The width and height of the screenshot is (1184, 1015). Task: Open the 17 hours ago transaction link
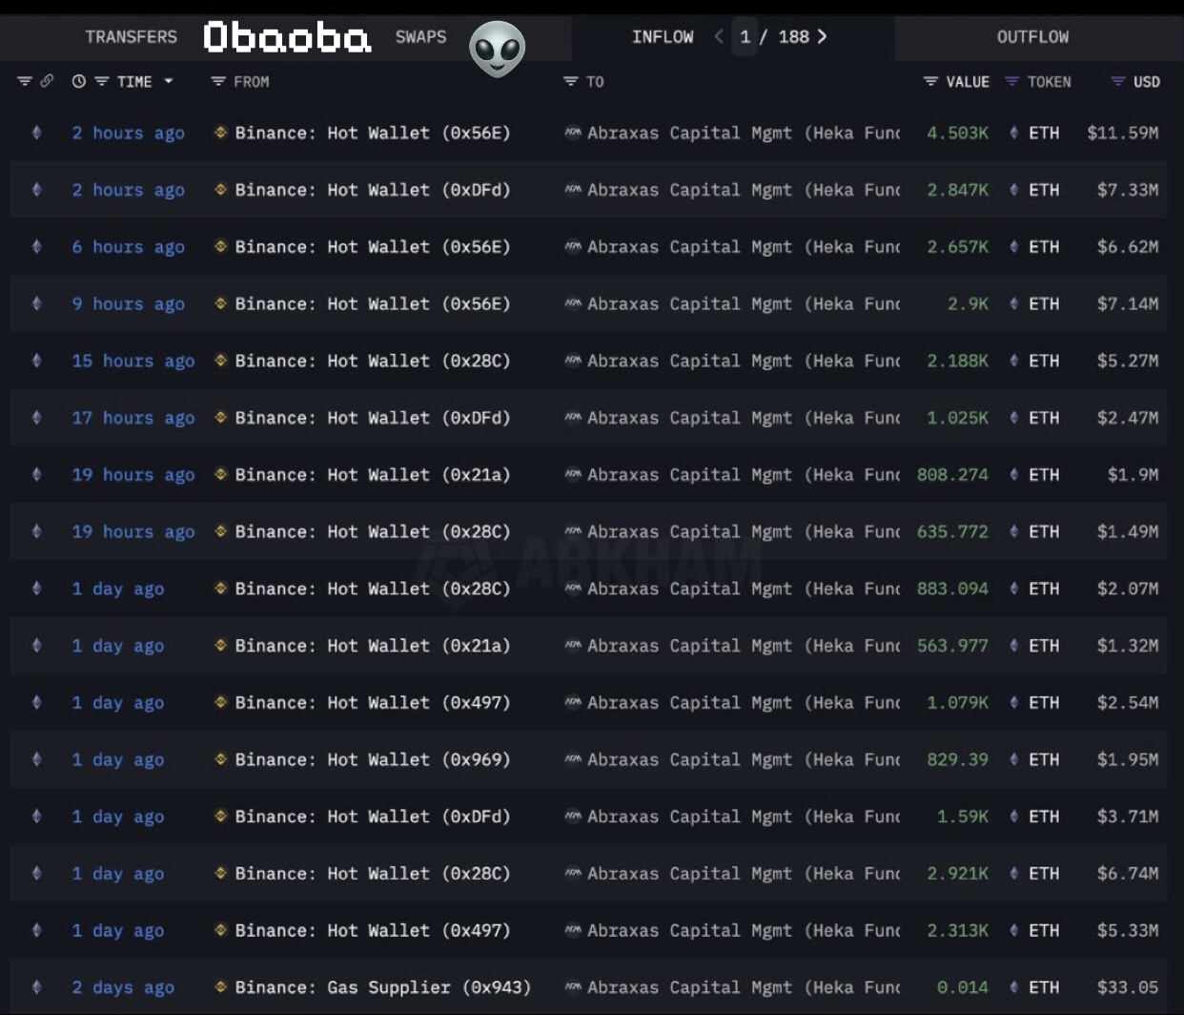coord(133,418)
